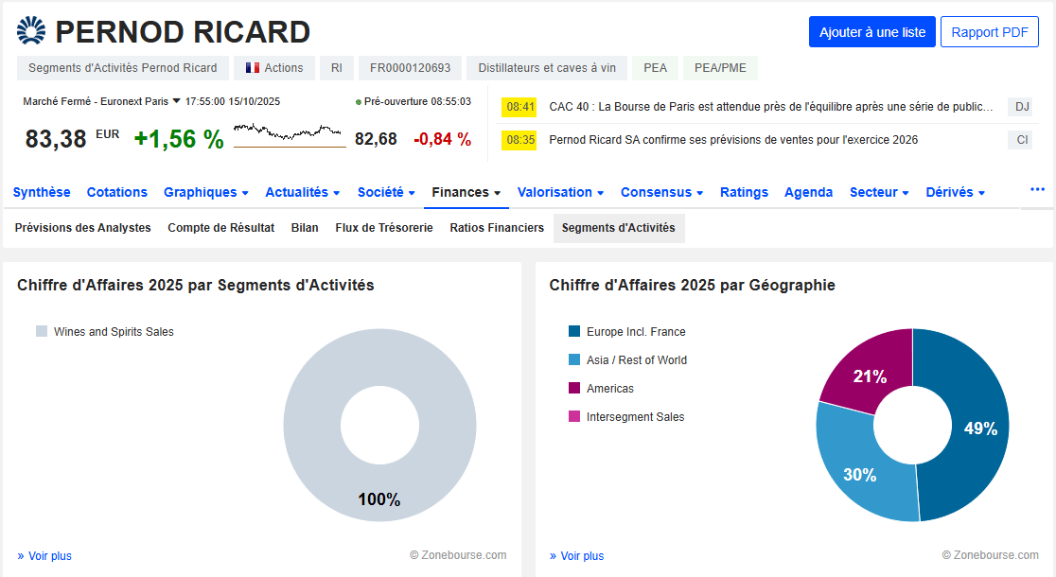Expand the Secteur dropdown menu
The image size is (1056, 577).
[879, 193]
